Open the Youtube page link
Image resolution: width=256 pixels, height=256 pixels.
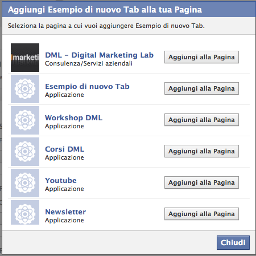click(x=61, y=181)
